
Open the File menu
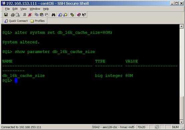click(7, 9)
